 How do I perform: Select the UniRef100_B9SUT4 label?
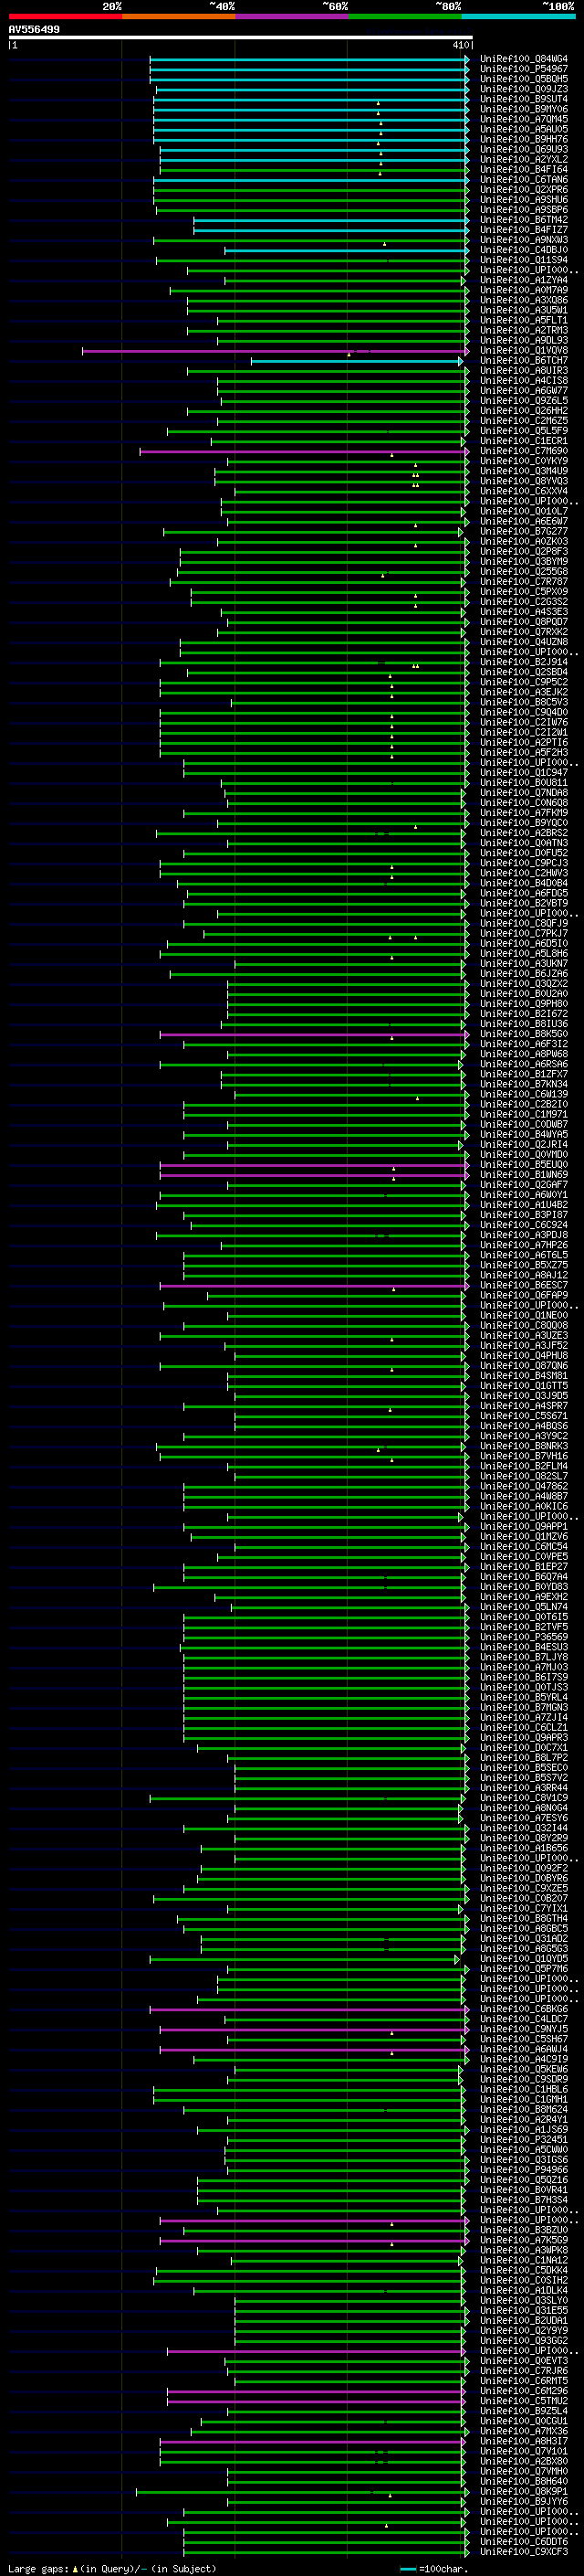523,99
